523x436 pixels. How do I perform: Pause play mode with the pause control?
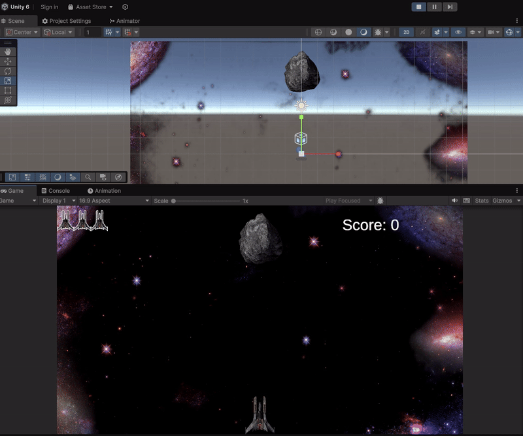[433, 7]
